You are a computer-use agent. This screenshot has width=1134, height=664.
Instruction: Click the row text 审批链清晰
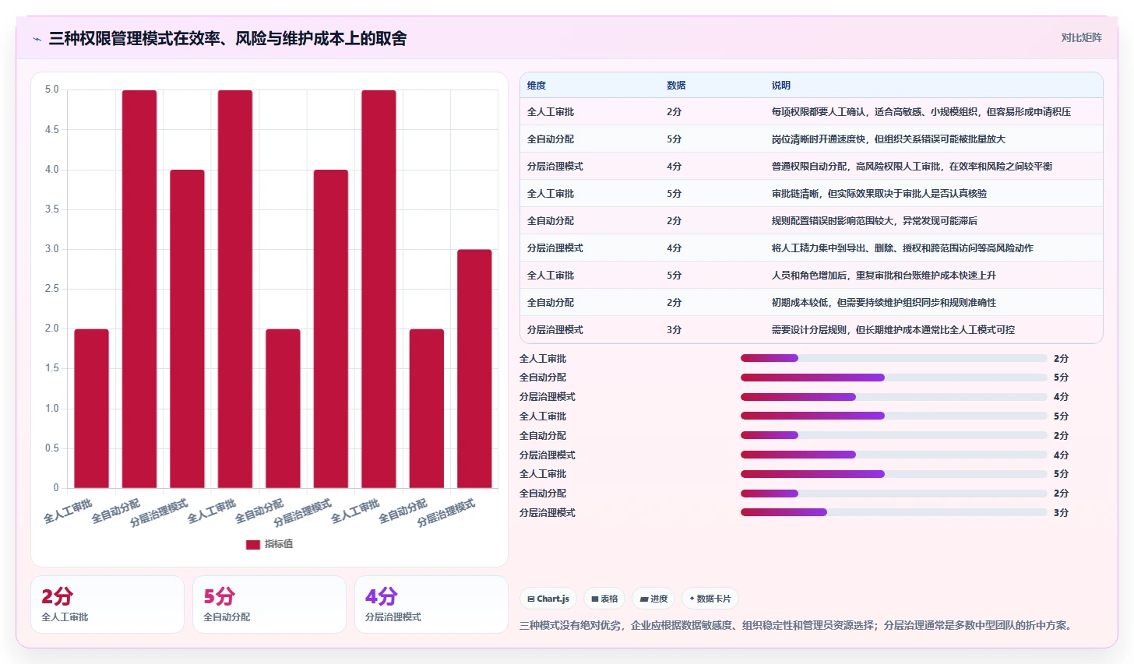[x=795, y=194]
